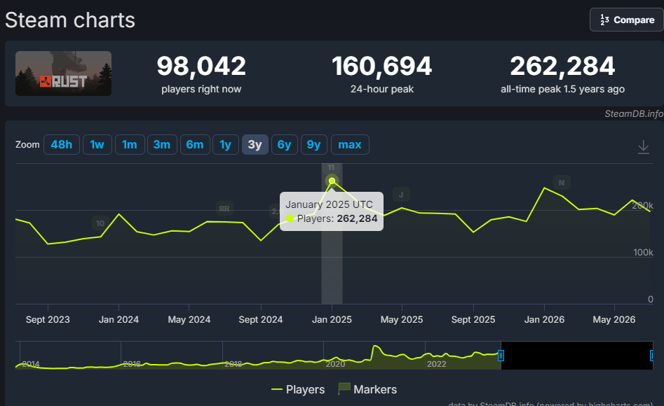Click the "Sept 2025" axis label
This screenshot has width=664, height=406.
coord(473,319)
